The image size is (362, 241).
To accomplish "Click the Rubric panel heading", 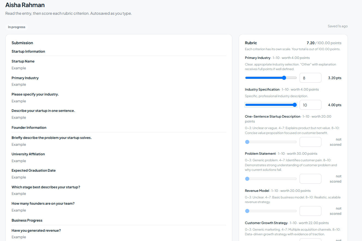I will (x=251, y=43).
